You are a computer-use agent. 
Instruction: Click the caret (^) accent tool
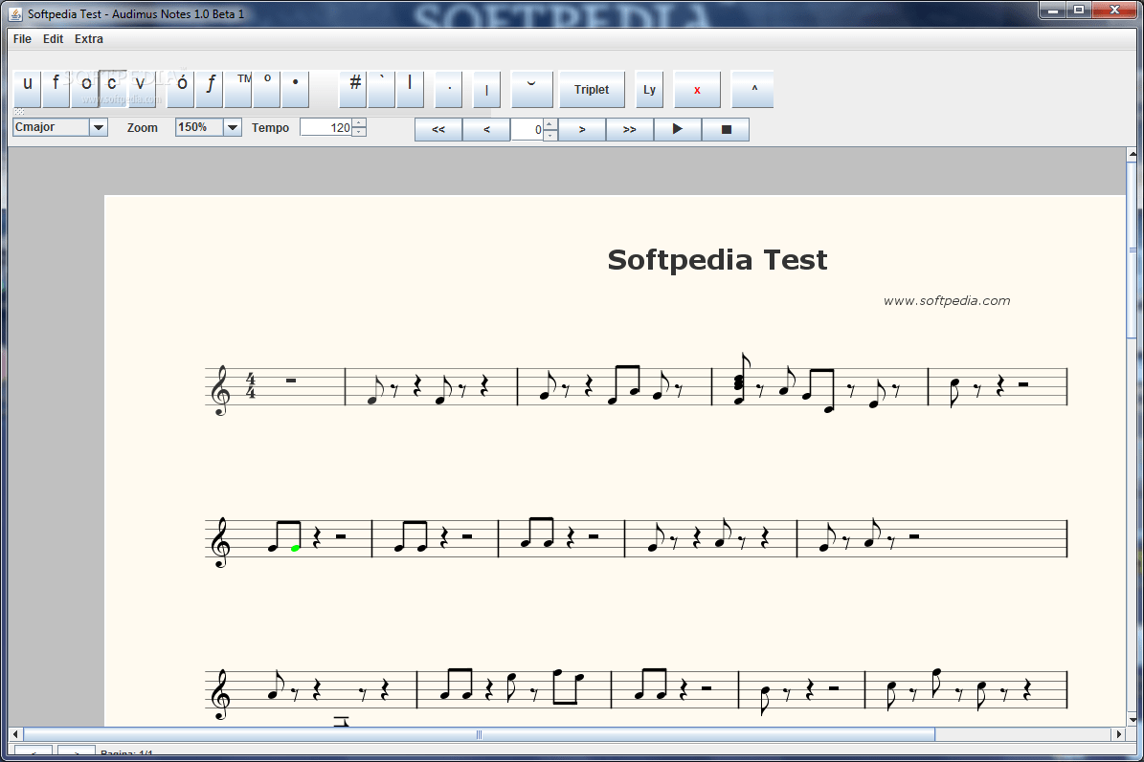pyautogui.click(x=752, y=89)
